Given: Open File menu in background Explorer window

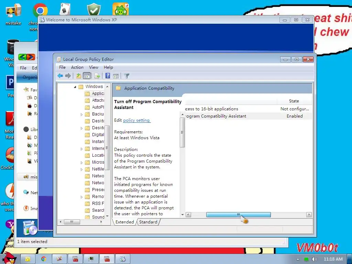Looking at the screenshot, I should (x=23, y=68).
